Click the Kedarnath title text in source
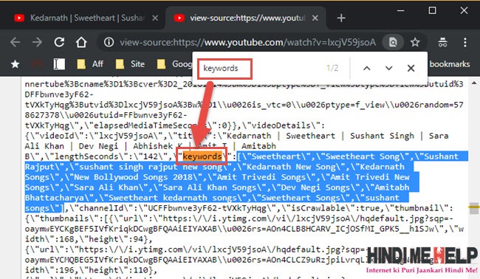Screen dimensions: 480x279 coord(249,136)
